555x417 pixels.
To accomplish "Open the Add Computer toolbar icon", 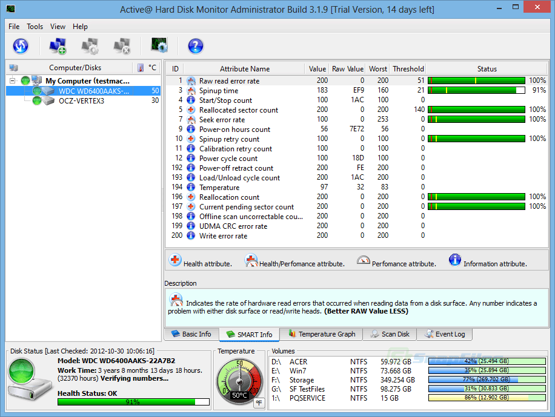I will point(56,46).
